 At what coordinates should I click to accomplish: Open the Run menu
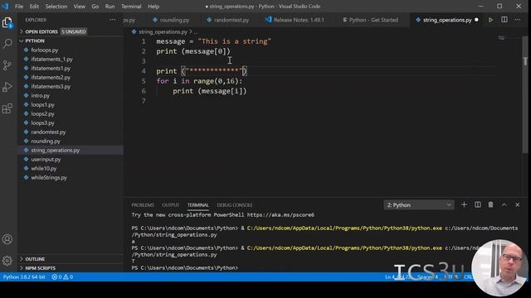click(110, 7)
